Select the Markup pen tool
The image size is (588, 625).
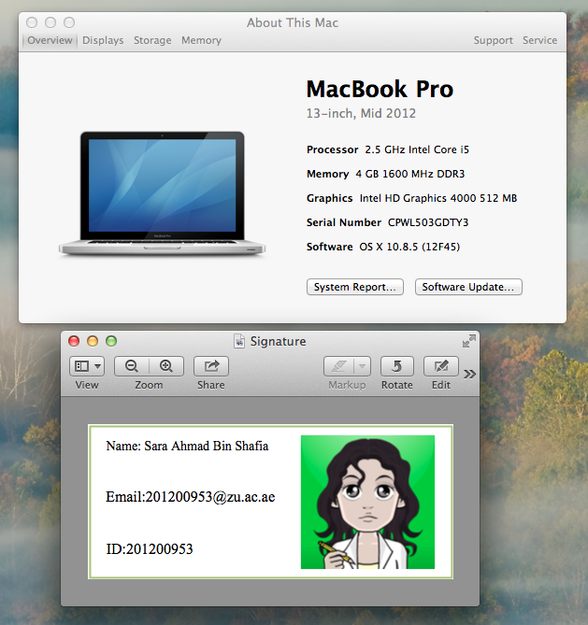pyautogui.click(x=338, y=366)
